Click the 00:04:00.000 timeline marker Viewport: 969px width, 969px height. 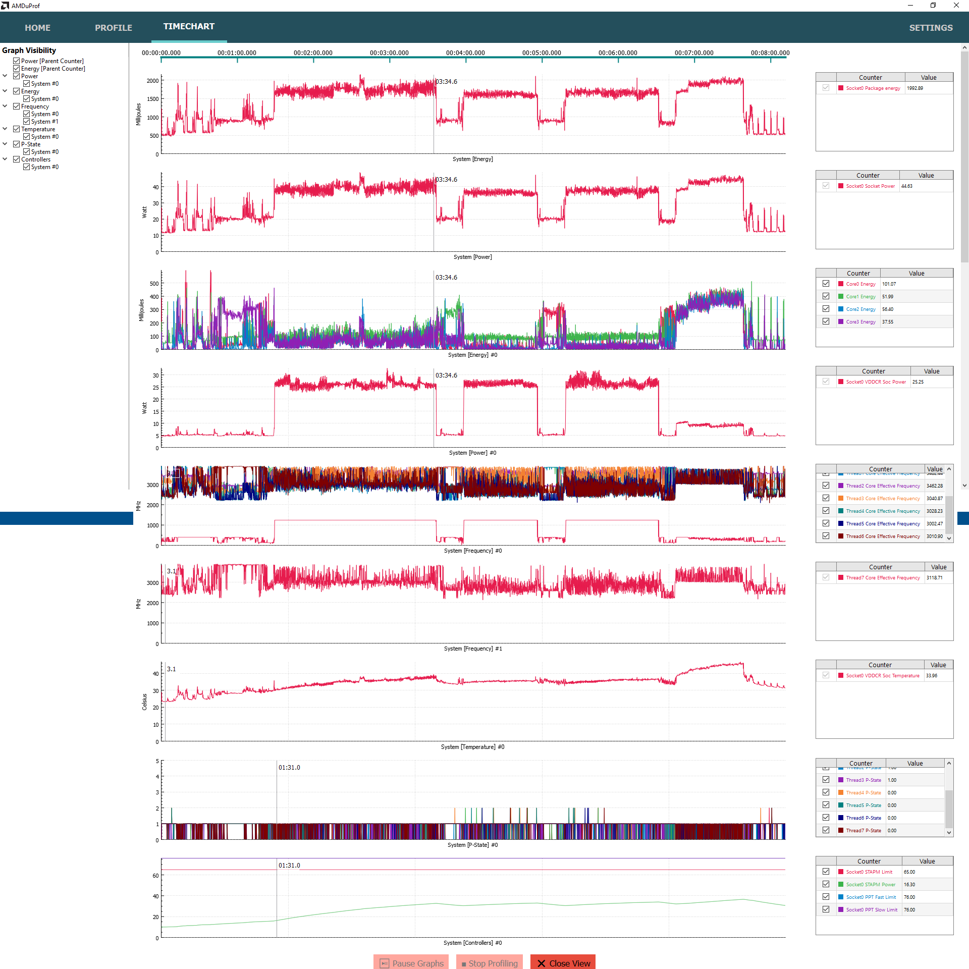click(x=465, y=53)
